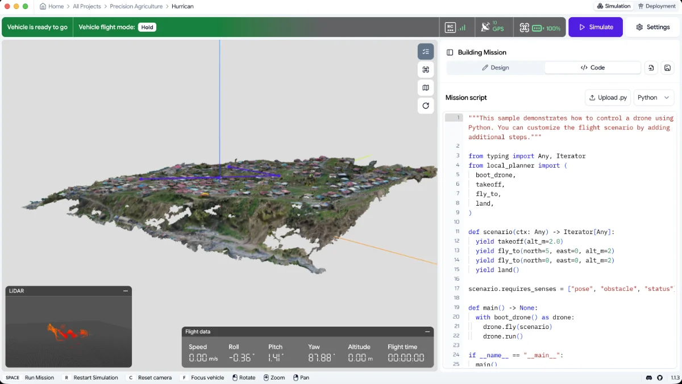The image size is (682, 384).
Task: Click inside the LiDAR point cloud preview
Action: pyautogui.click(x=69, y=331)
